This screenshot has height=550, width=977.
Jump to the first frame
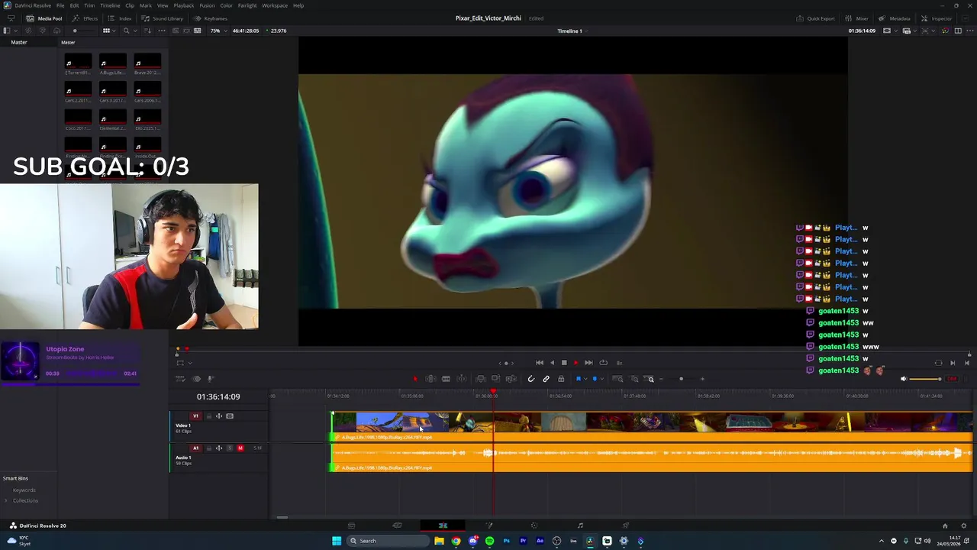(540, 363)
